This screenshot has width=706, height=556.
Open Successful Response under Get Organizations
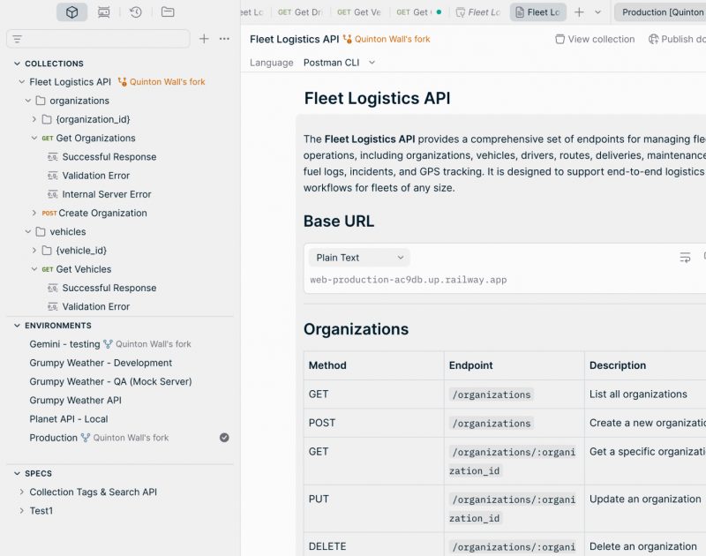(109, 157)
